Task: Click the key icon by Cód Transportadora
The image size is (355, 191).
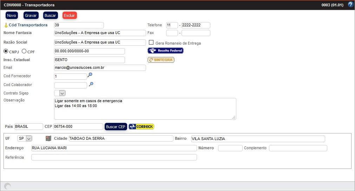Action: click(6, 25)
